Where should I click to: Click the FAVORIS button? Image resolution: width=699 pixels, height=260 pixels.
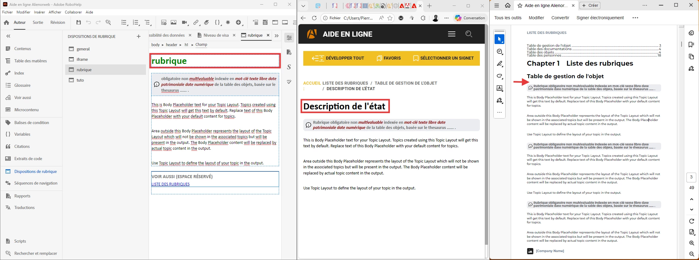point(389,58)
